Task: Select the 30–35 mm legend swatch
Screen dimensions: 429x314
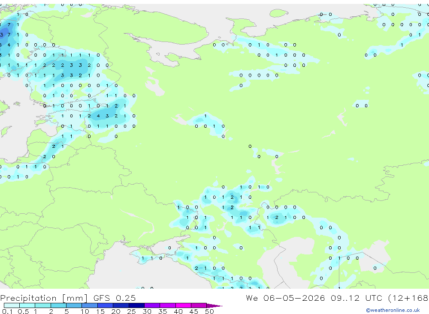Action: (x=152, y=305)
